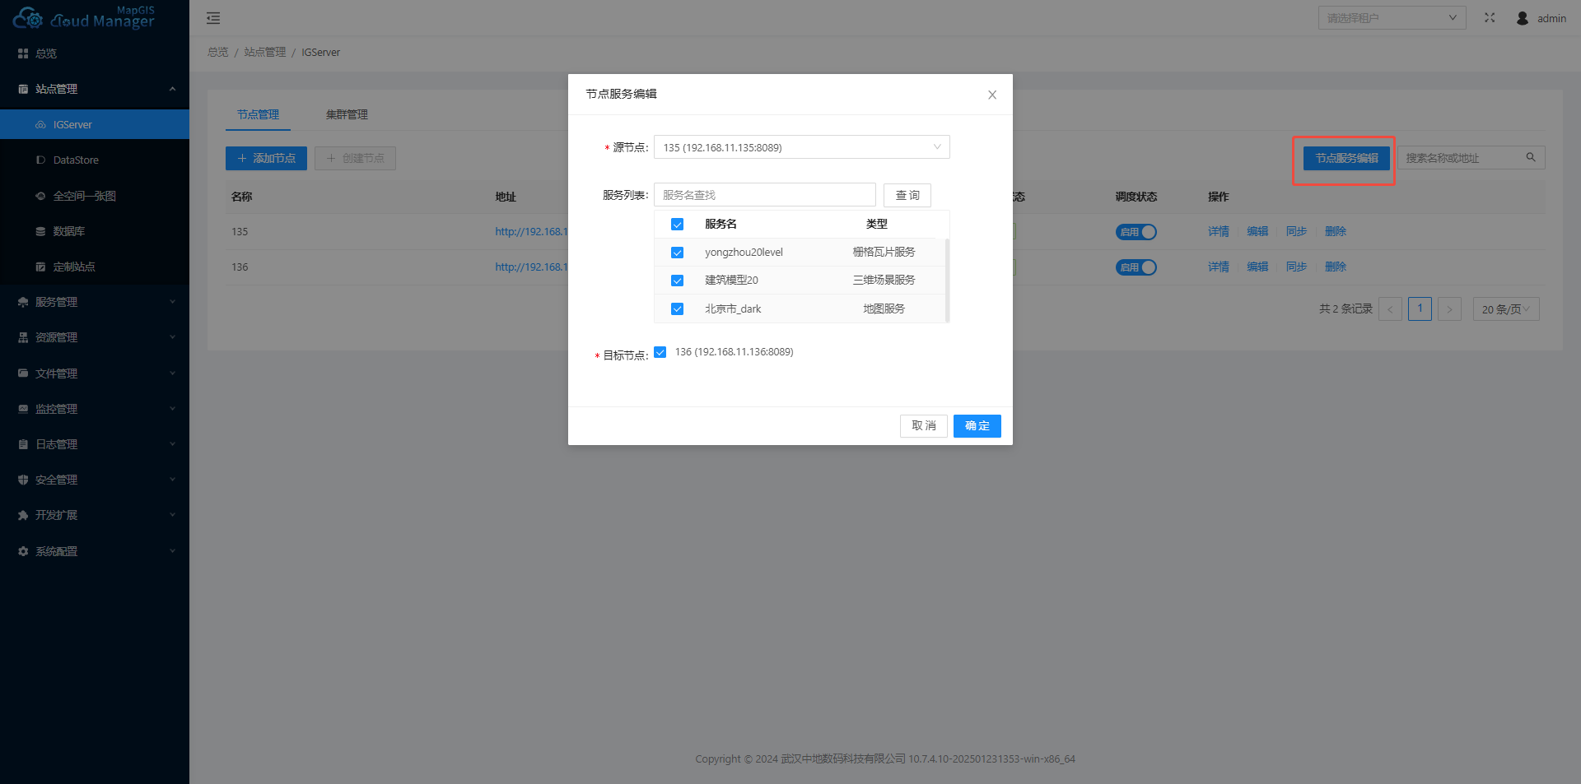
Task: Open the 请选择租户 tenant dropdown
Action: click(x=1392, y=16)
